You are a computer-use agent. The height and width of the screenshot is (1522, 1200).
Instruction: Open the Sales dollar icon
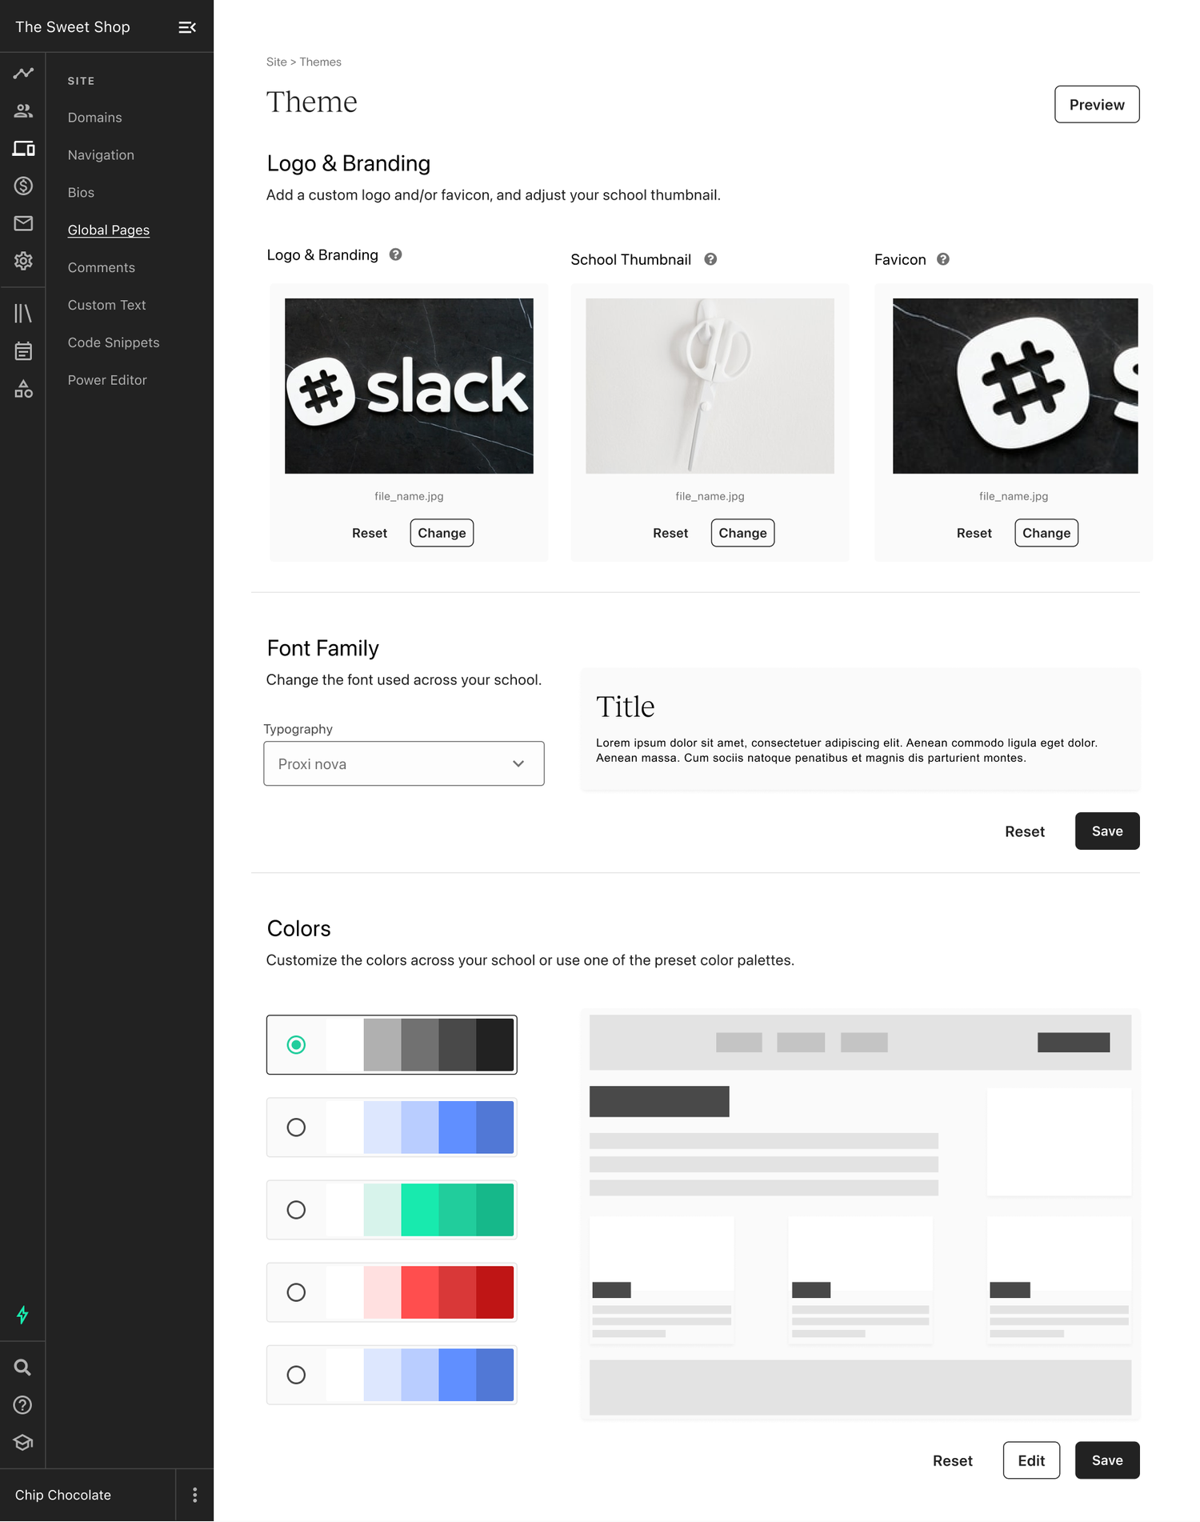tap(23, 186)
